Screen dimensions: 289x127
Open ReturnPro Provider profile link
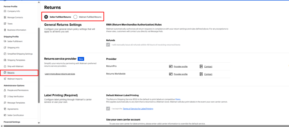181,66
